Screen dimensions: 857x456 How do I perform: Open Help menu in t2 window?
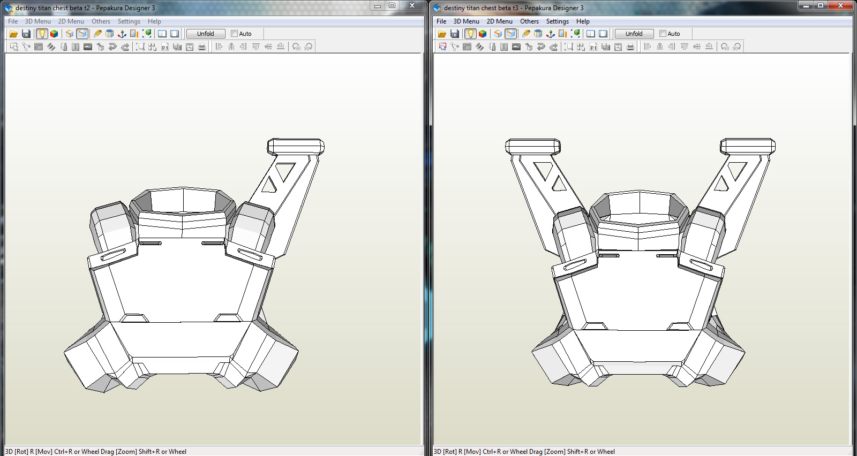154,21
